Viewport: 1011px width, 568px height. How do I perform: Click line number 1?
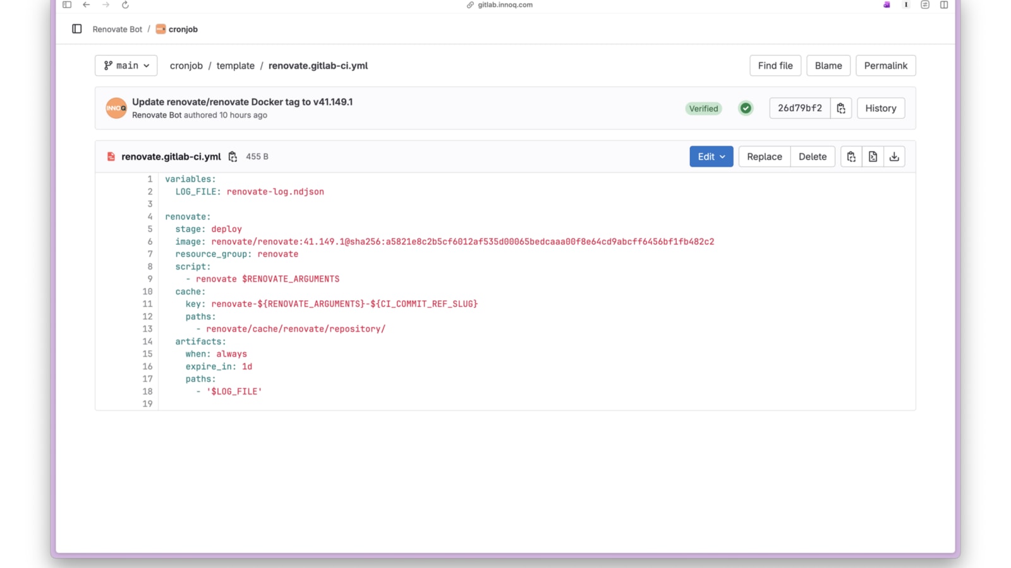tap(150, 179)
